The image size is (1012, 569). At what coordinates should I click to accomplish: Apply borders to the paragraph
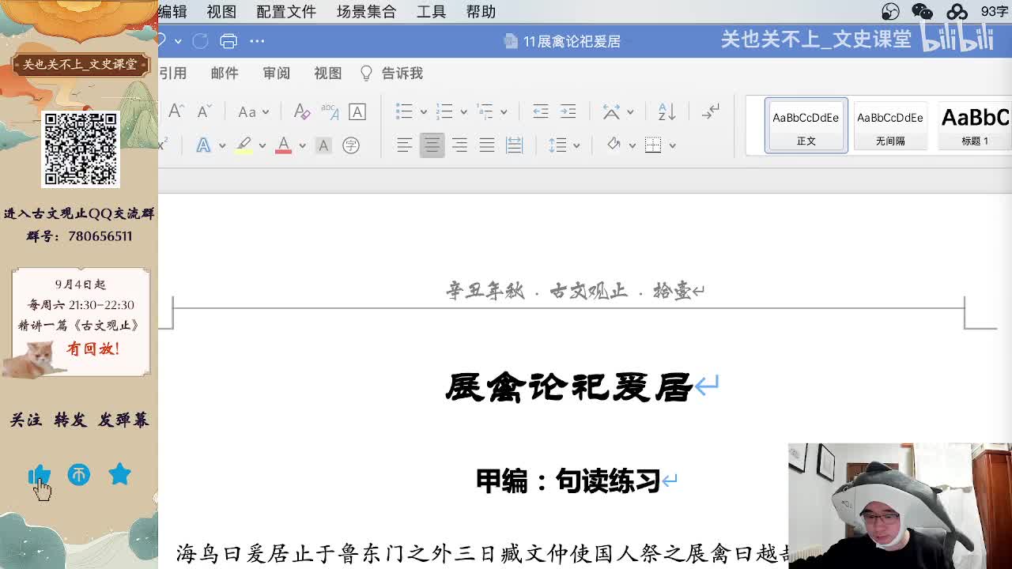click(x=653, y=145)
